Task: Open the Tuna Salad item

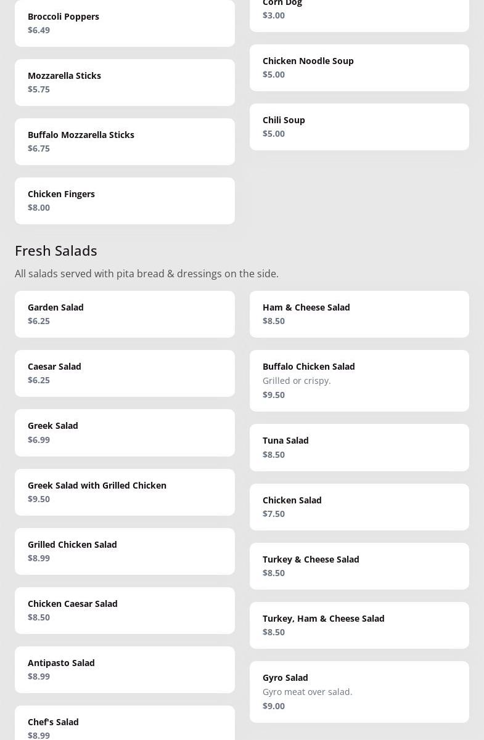Action: click(x=359, y=447)
